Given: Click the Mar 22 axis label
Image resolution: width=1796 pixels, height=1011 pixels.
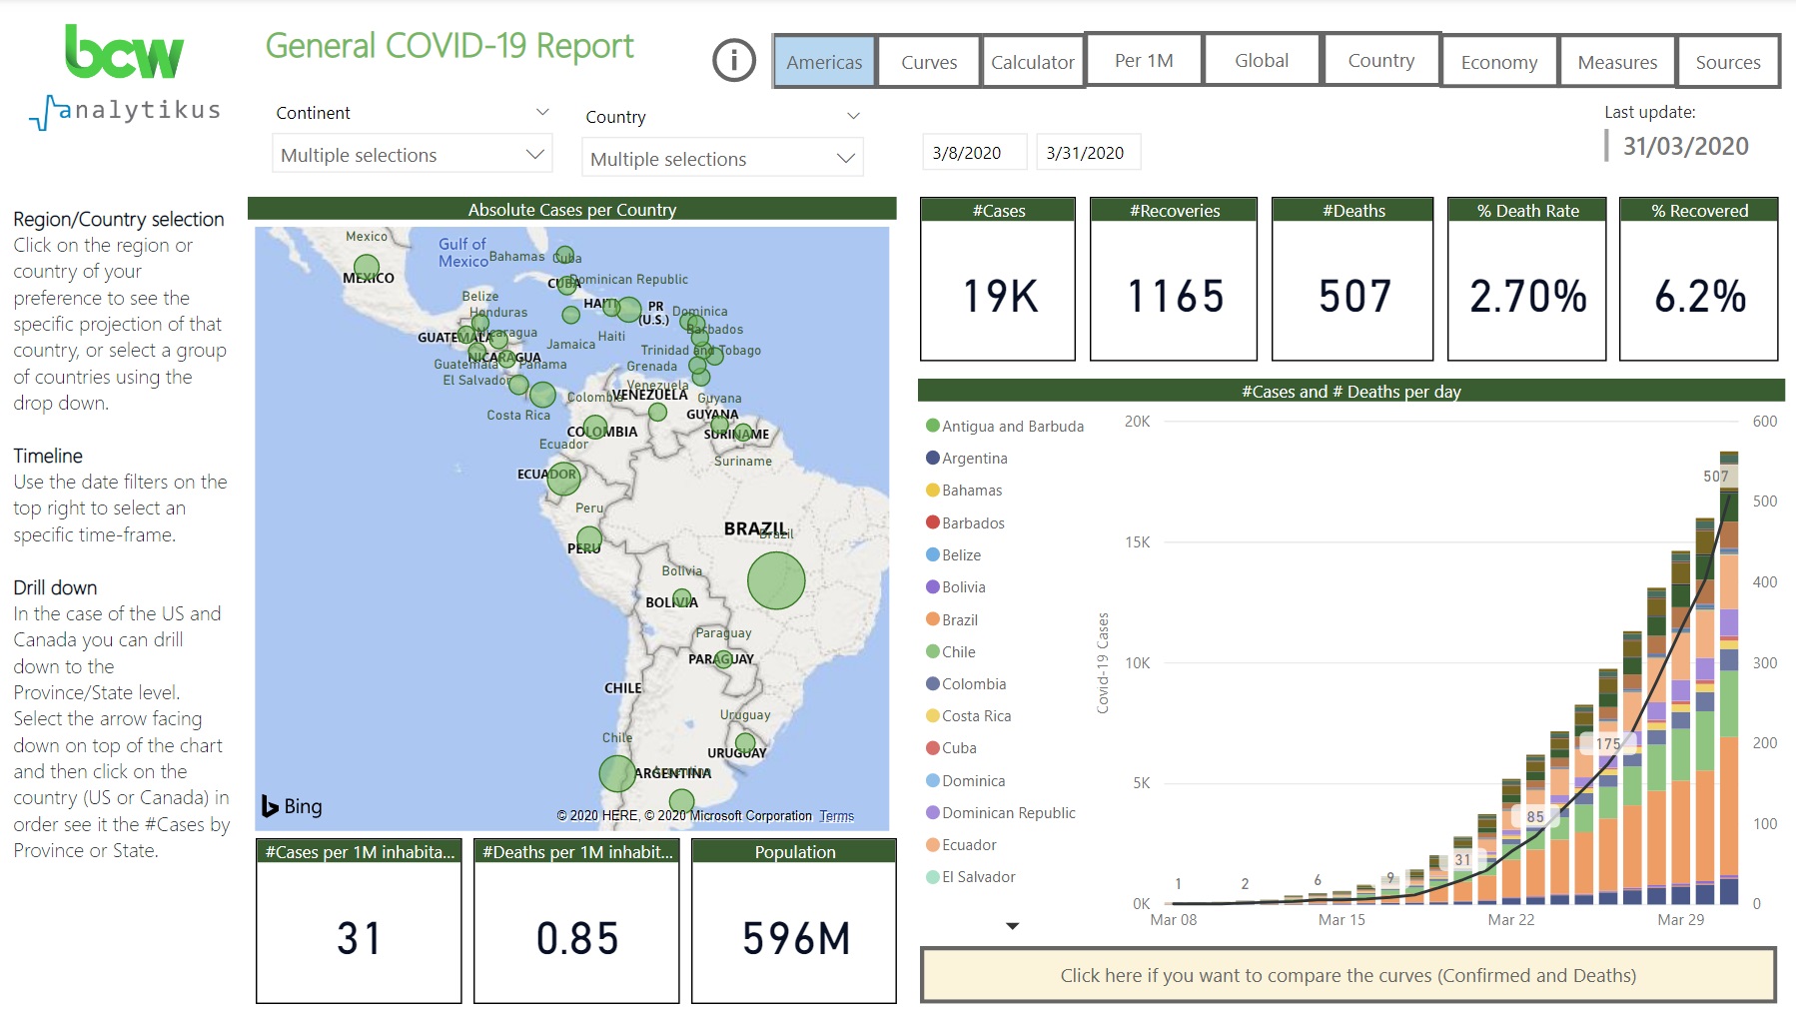Looking at the screenshot, I should (1510, 920).
